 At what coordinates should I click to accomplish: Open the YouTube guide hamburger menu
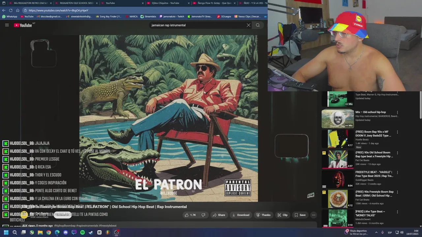point(7,25)
